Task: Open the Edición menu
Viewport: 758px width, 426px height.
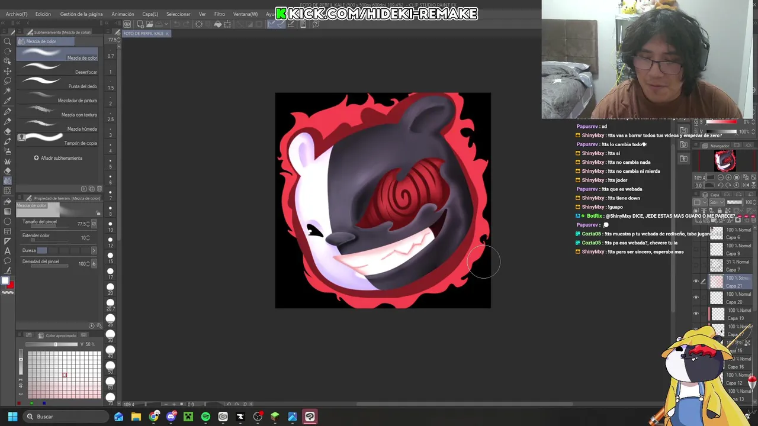Action: [43, 14]
